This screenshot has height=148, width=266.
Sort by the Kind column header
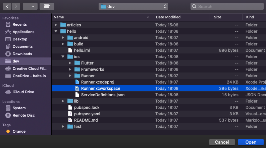(x=254, y=17)
